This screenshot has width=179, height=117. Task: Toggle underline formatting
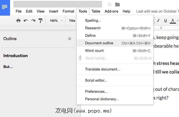(165, 21)
